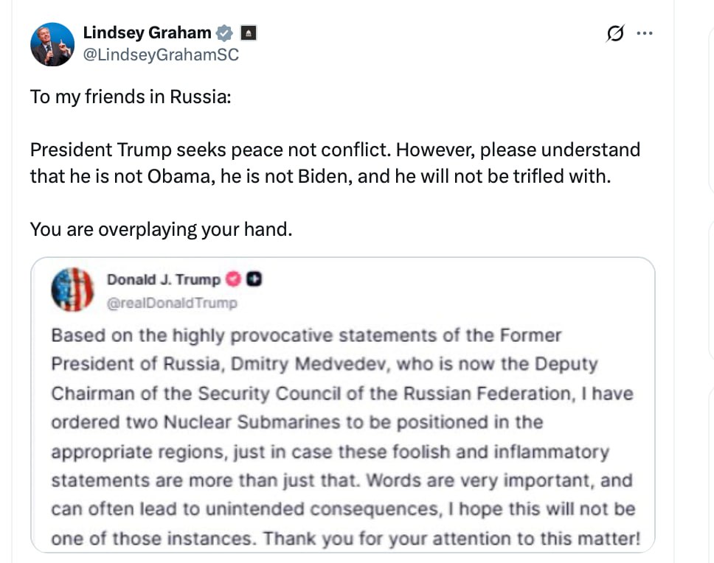Click the @LindseyGrahamSC handle
Screen dimensions: 714x563
pos(161,55)
